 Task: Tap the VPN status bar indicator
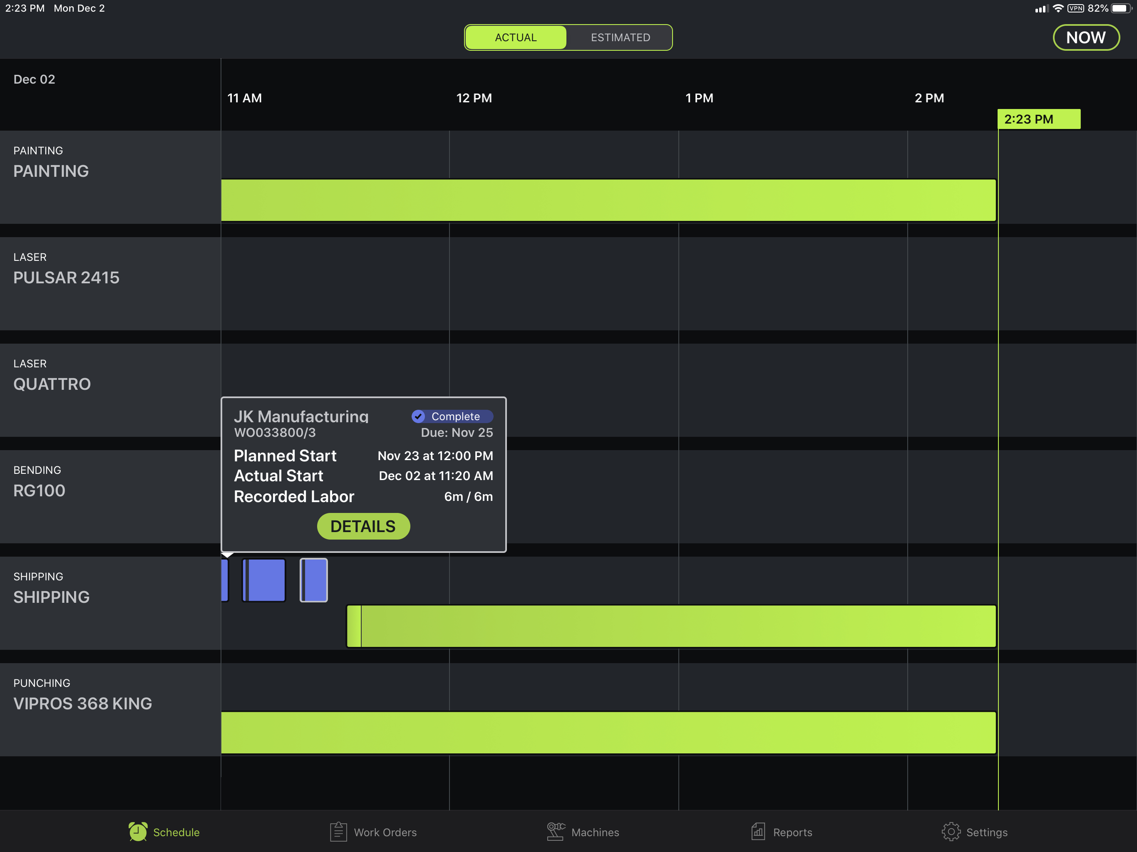(1075, 8)
